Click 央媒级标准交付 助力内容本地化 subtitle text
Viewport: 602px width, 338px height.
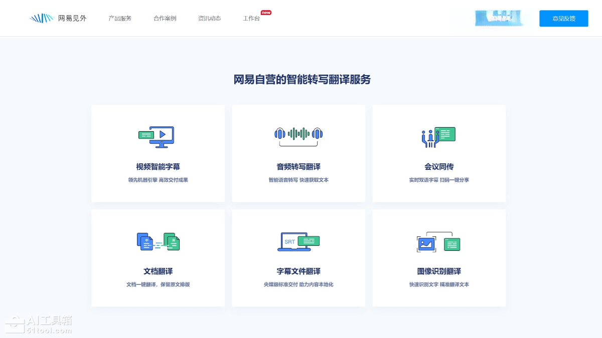[298, 284]
